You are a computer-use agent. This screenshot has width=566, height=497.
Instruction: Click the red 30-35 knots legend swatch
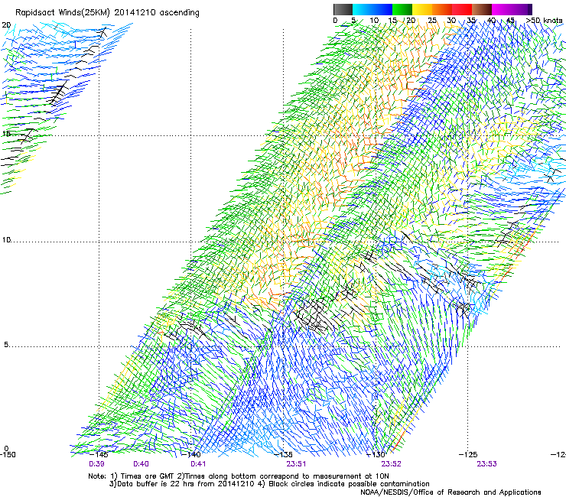point(462,9)
